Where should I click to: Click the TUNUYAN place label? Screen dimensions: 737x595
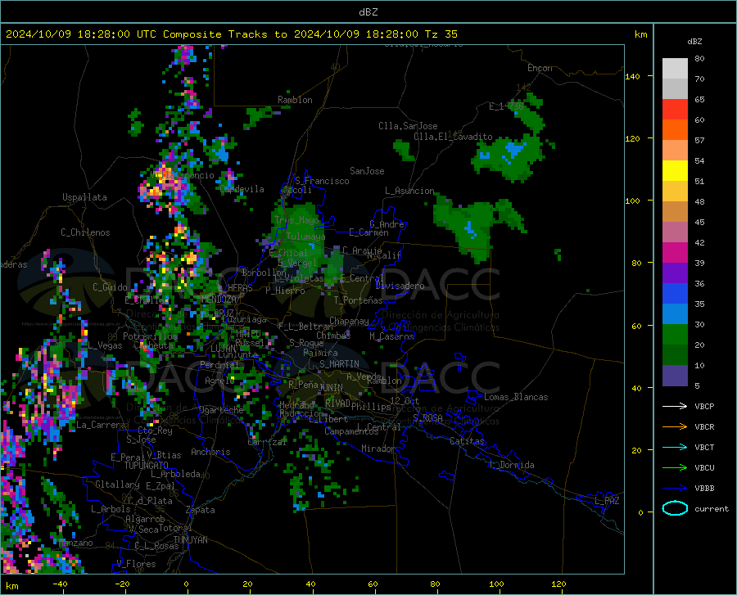190,540
